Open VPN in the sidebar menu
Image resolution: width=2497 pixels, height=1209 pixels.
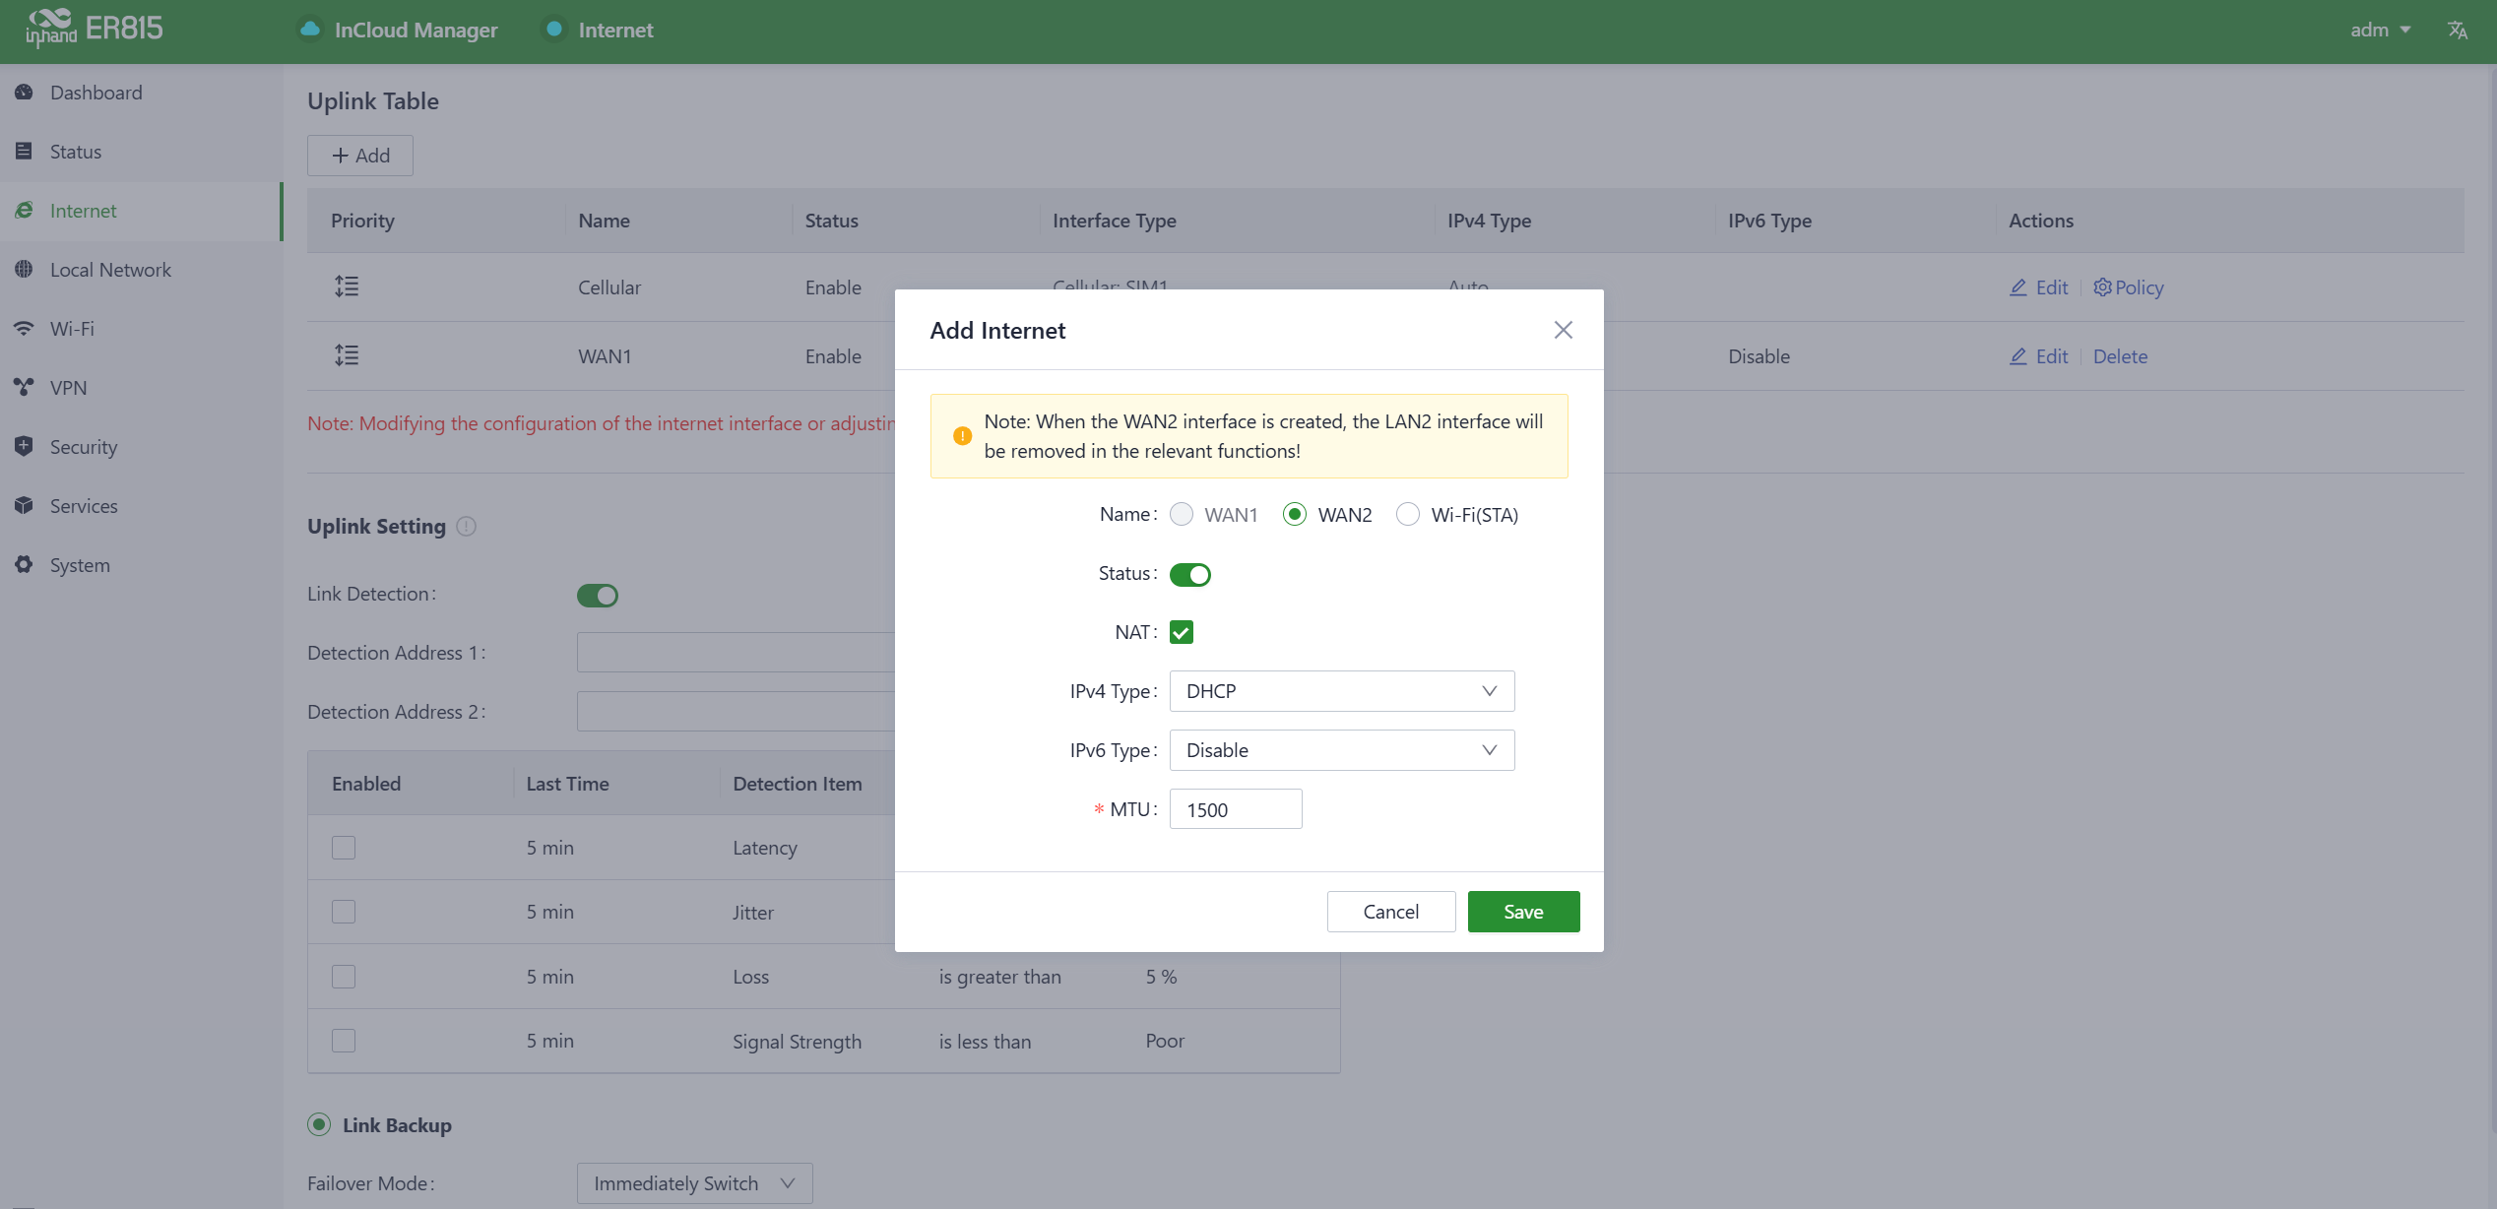pos(69,388)
